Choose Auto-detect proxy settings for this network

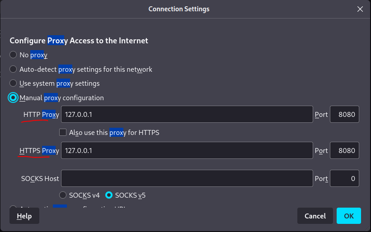pyautogui.click(x=13, y=69)
